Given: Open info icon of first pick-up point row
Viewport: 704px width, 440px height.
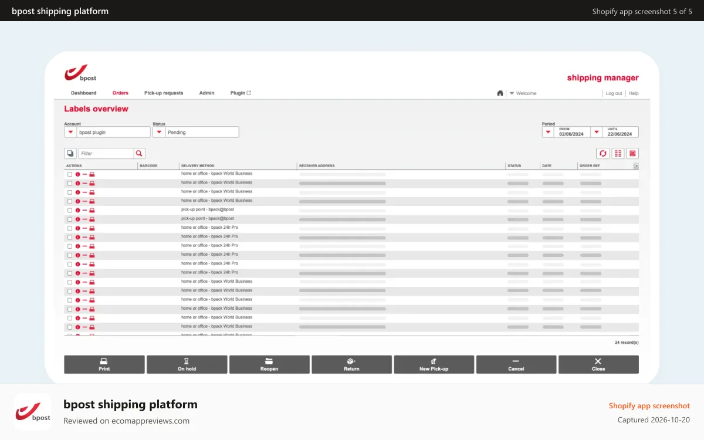Looking at the screenshot, I should tap(77, 210).
